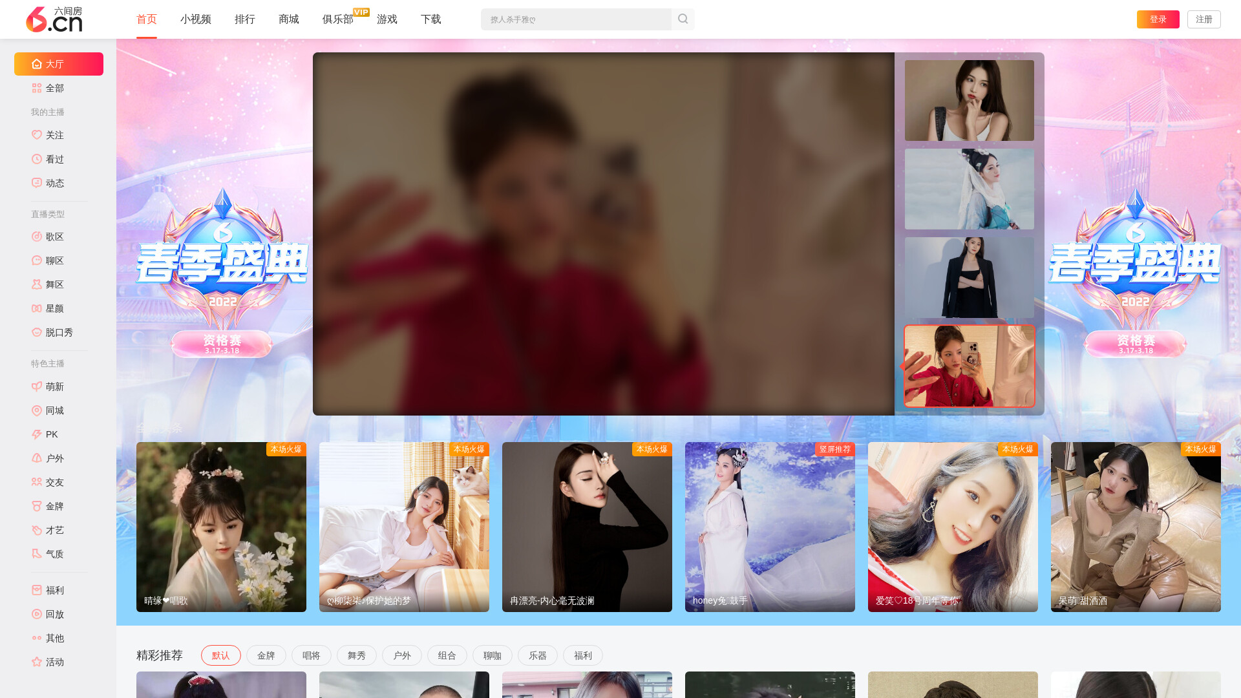The height and width of the screenshot is (698, 1241).
Task: Click the 舞区 icon in sidebar
Action: [x=37, y=284]
